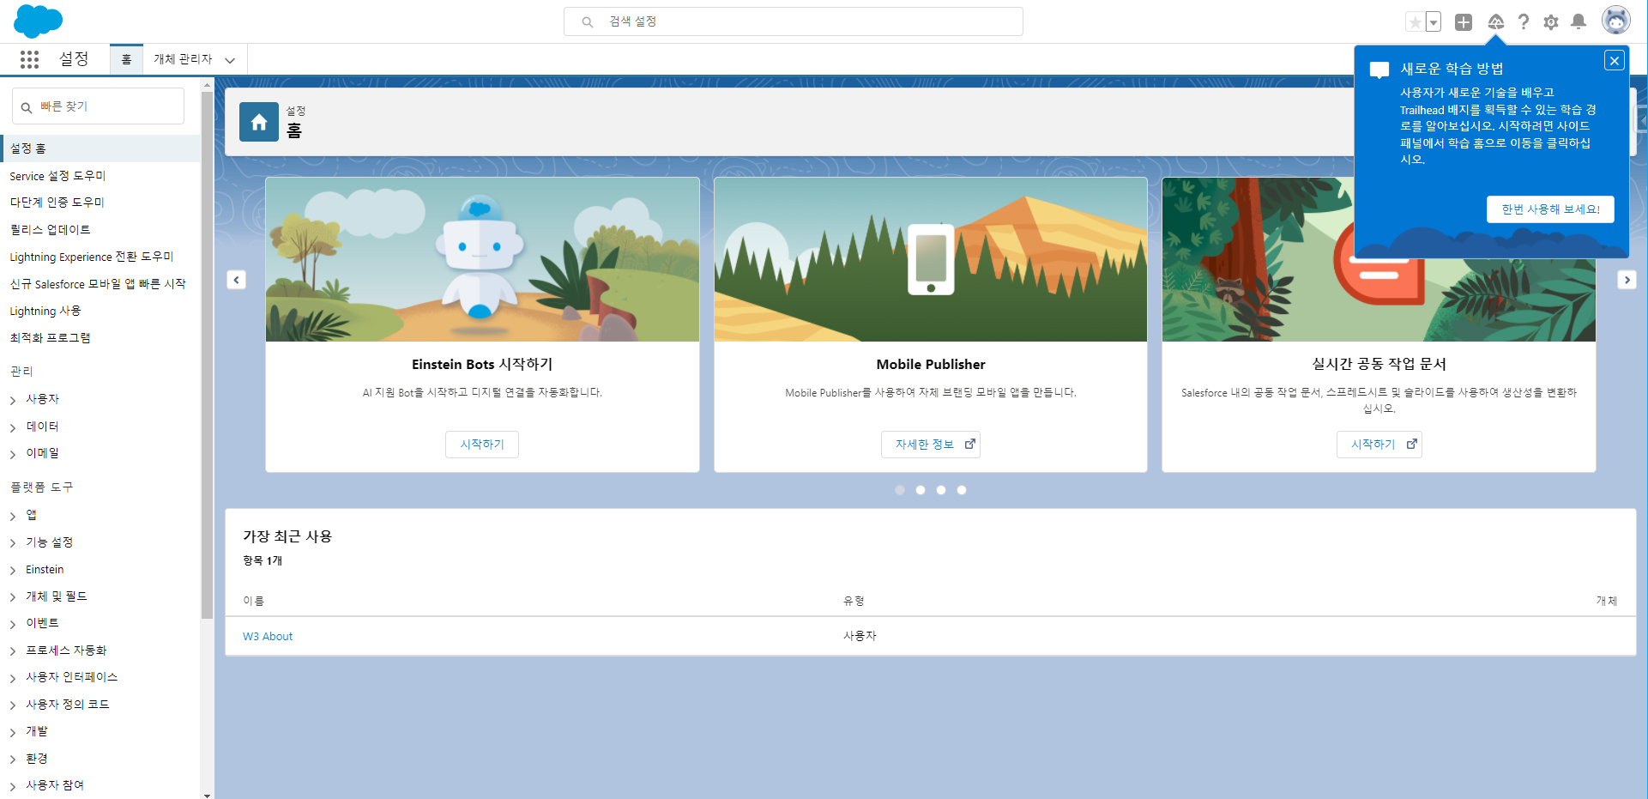Click the 사용자 cell in the W3 About row

click(860, 636)
